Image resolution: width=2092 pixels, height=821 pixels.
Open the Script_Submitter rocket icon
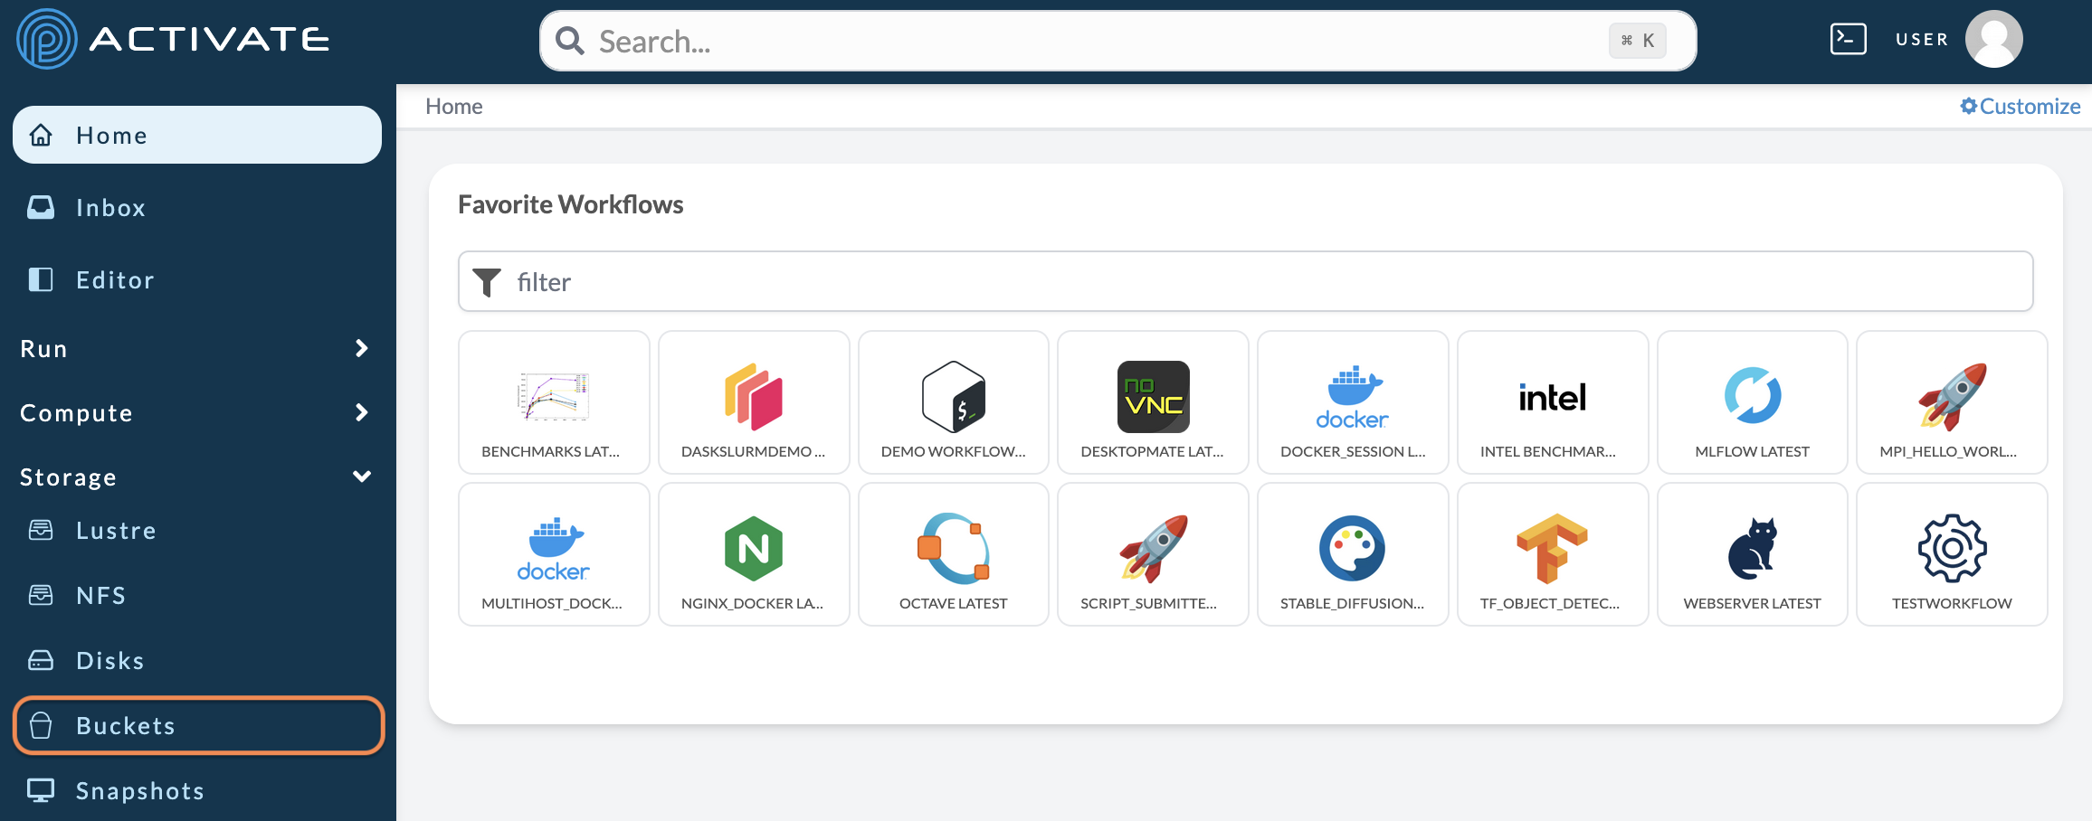tap(1154, 549)
